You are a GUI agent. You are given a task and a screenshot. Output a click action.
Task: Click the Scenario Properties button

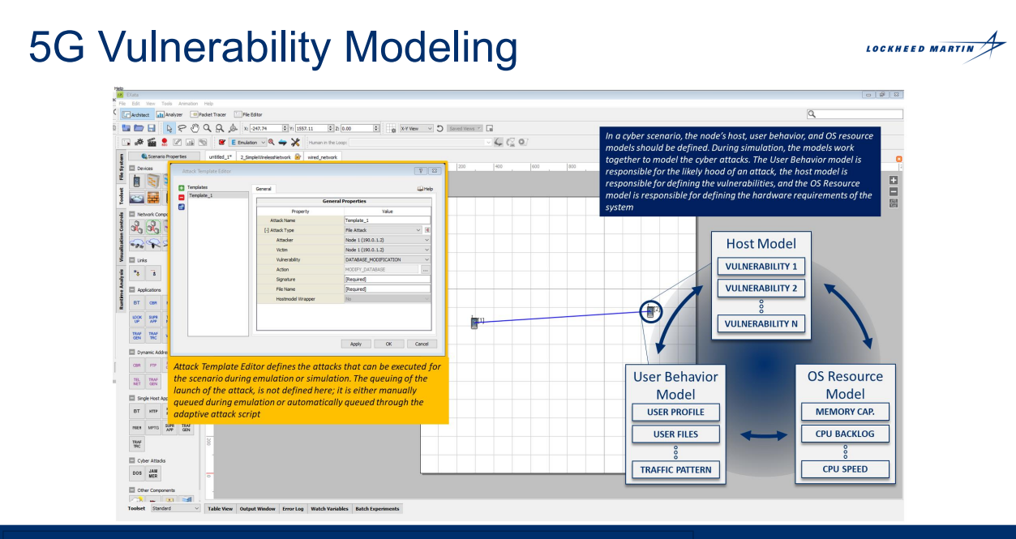(164, 156)
